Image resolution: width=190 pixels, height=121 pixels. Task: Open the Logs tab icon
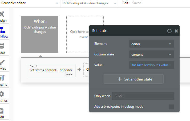3,111
